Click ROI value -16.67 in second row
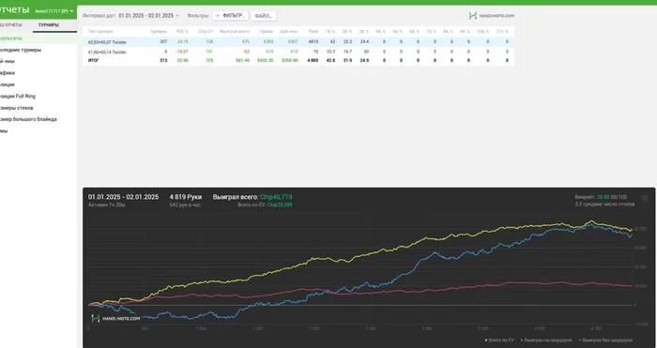657x348 pixels. [x=182, y=52]
